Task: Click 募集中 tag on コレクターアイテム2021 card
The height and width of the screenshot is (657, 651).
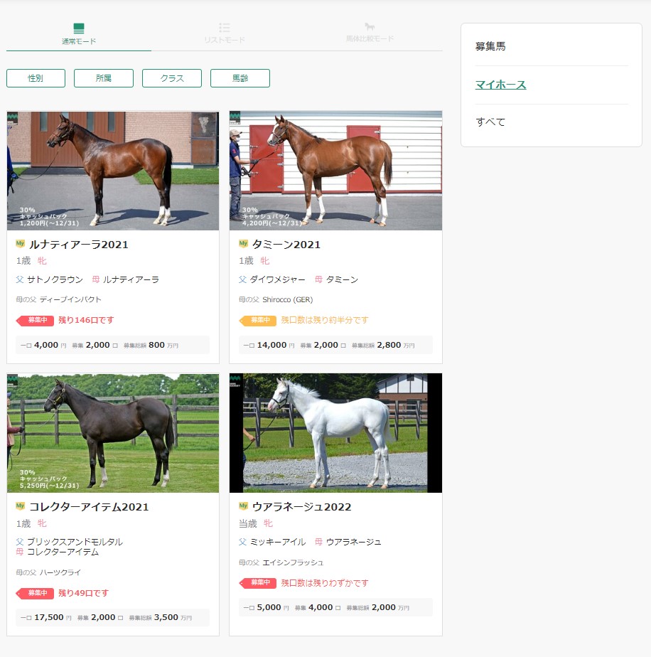Action: [36, 593]
